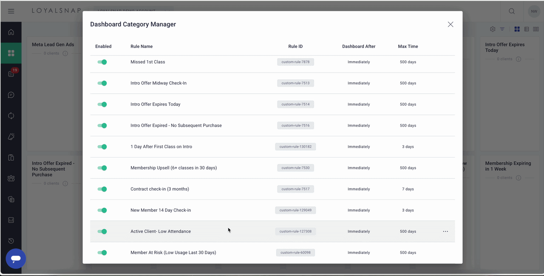Click the Home icon in the sidebar
Screen dimensions: 544x276
[11, 32]
